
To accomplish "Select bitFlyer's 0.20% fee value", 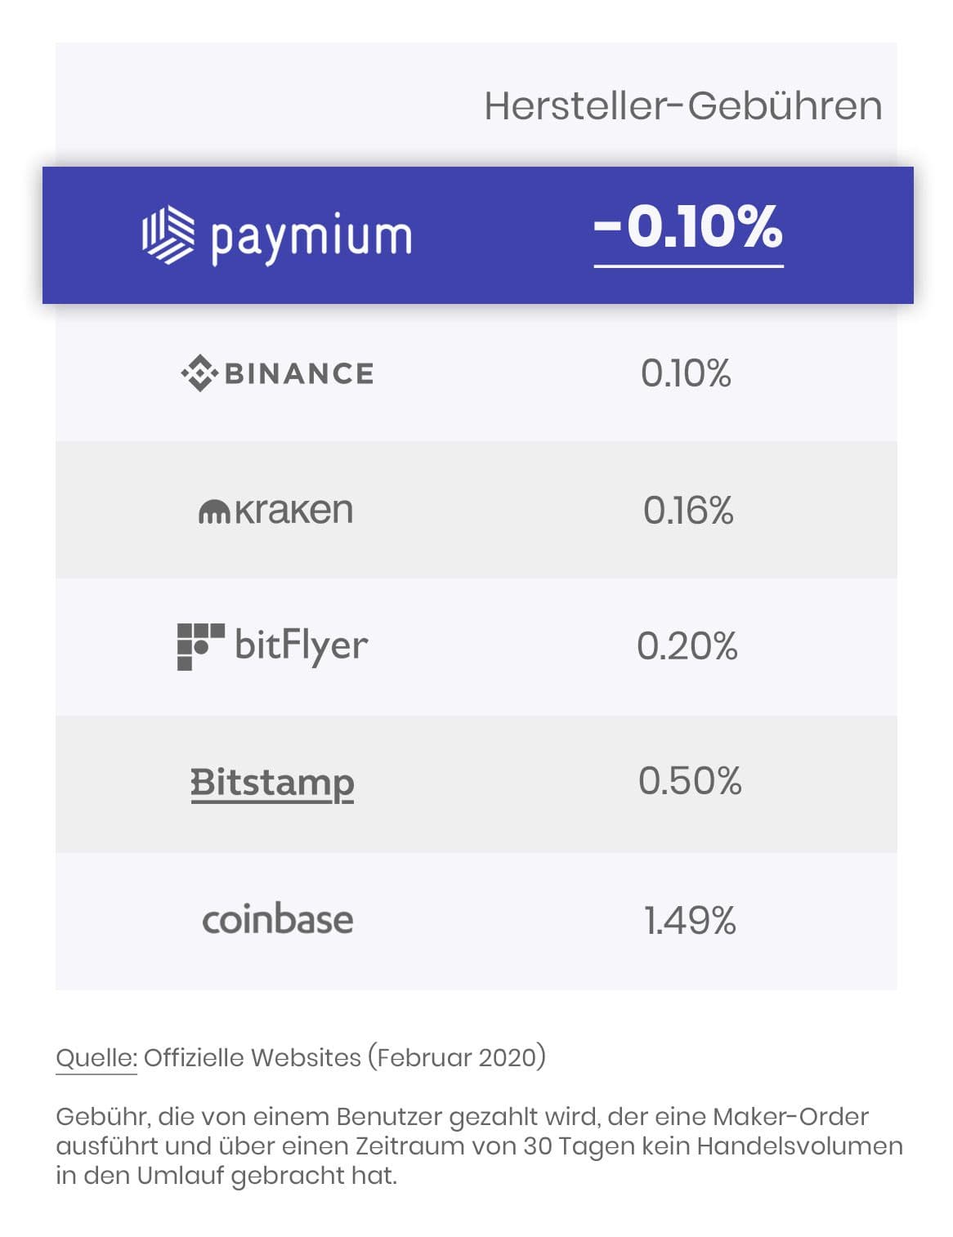I will point(687,646).
